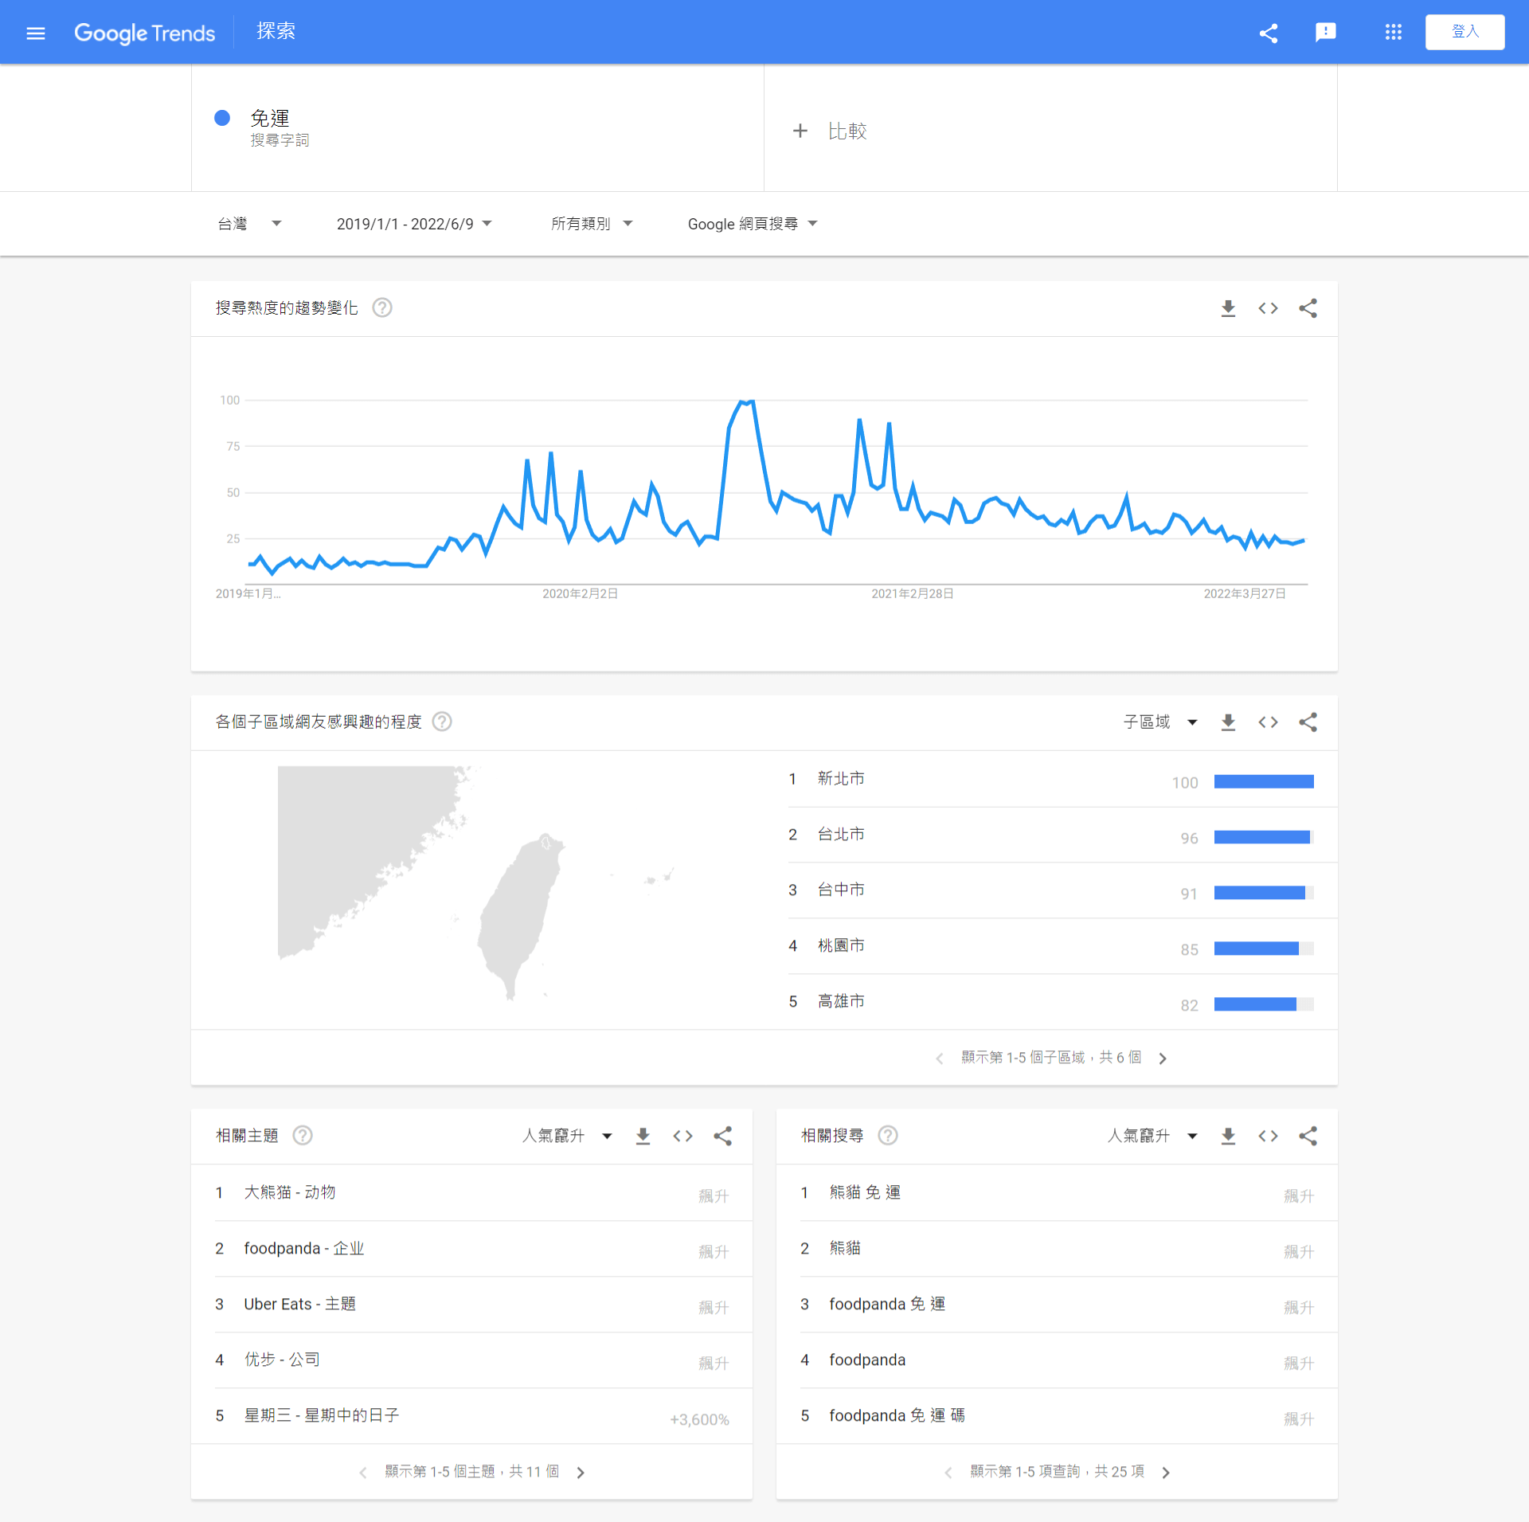Image resolution: width=1529 pixels, height=1522 pixels.
Task: Open the send feedback icon
Action: pos(1325,33)
